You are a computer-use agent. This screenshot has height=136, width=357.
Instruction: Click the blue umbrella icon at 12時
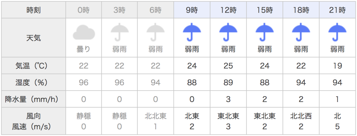tap(228, 33)
